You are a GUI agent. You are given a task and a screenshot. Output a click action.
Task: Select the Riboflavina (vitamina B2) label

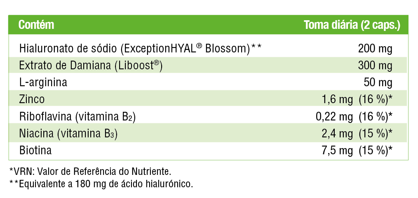[x=77, y=117]
